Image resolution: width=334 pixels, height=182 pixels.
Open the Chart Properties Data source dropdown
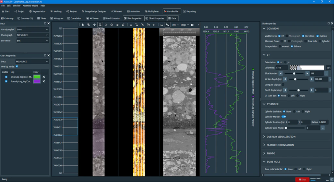point(32,61)
